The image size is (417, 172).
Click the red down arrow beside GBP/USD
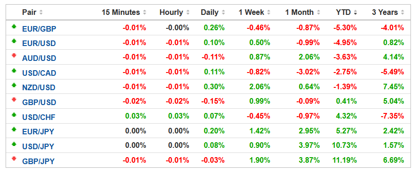[14, 100]
